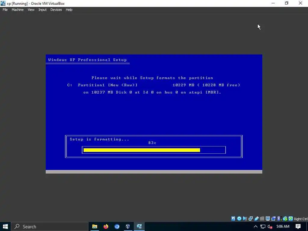Open the Windows Start menu
Screen dimensions: 308x231
[x=5, y=226]
